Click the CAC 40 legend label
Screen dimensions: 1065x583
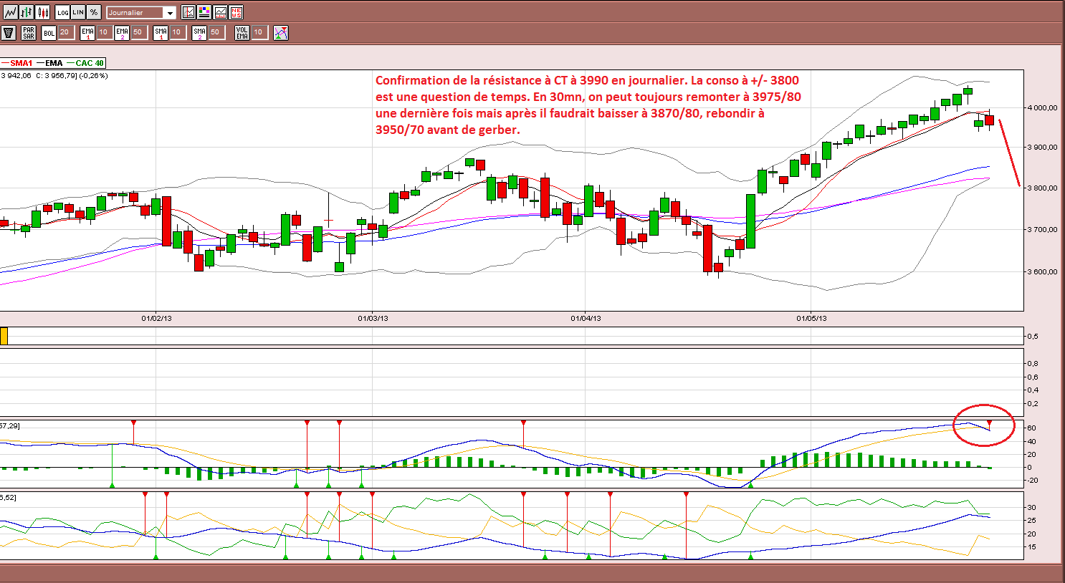tap(90, 63)
